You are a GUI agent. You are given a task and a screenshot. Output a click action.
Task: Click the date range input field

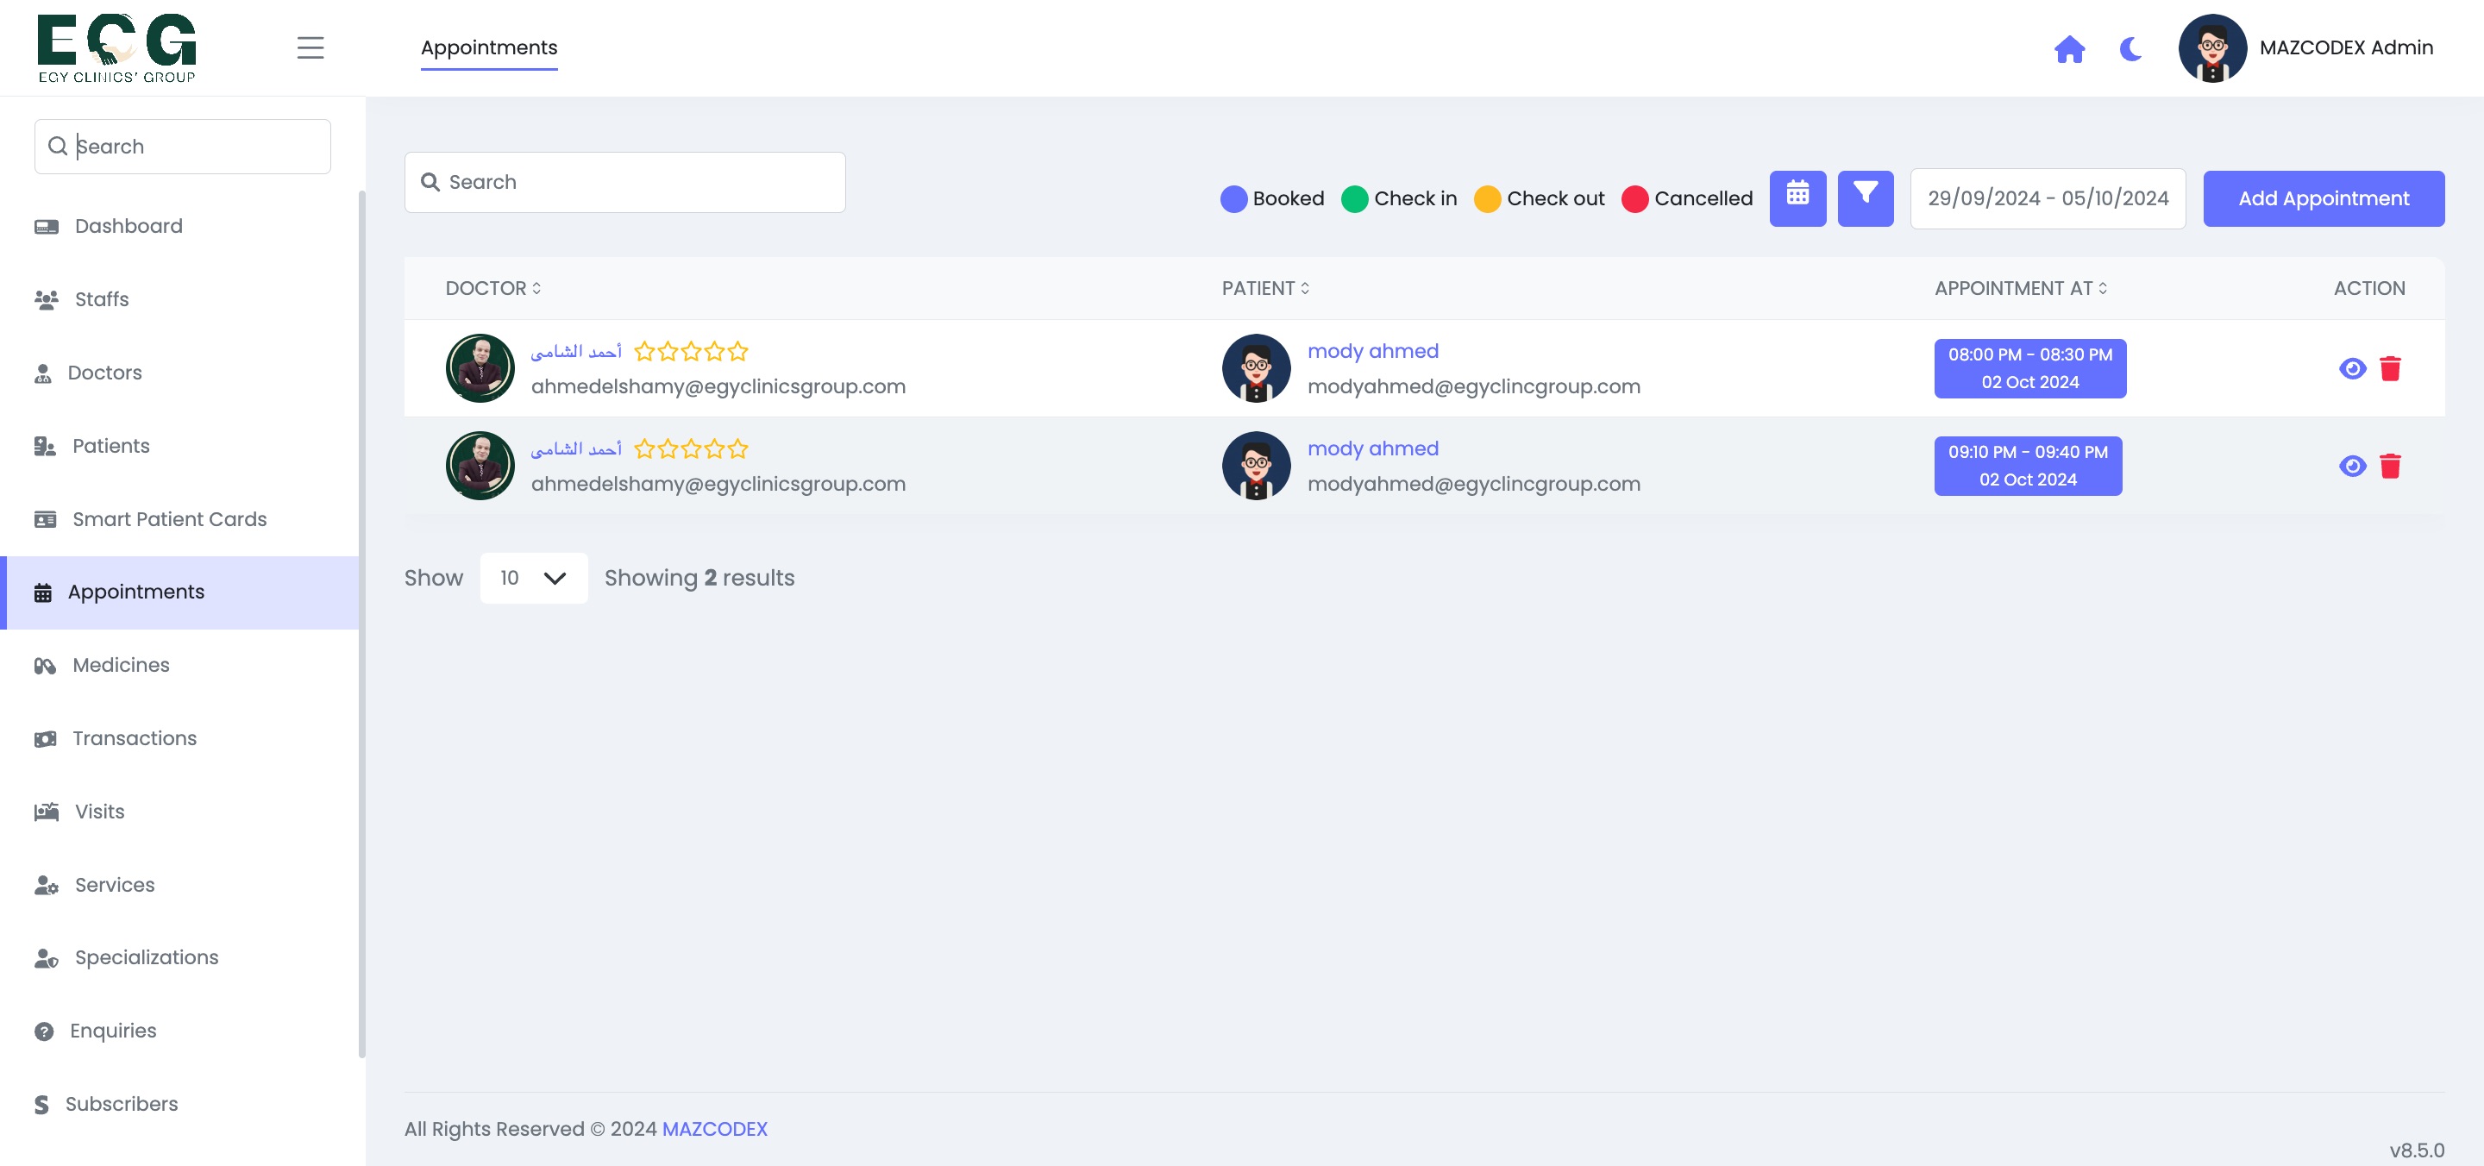click(x=2048, y=197)
